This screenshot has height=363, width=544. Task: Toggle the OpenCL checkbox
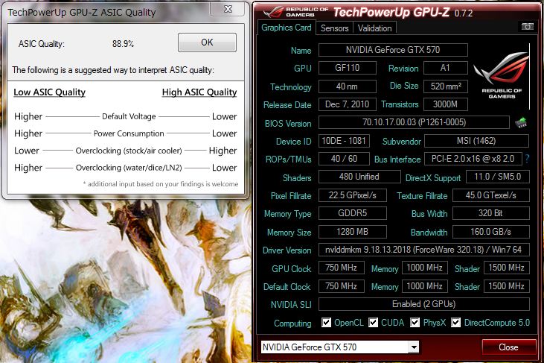[326, 323]
